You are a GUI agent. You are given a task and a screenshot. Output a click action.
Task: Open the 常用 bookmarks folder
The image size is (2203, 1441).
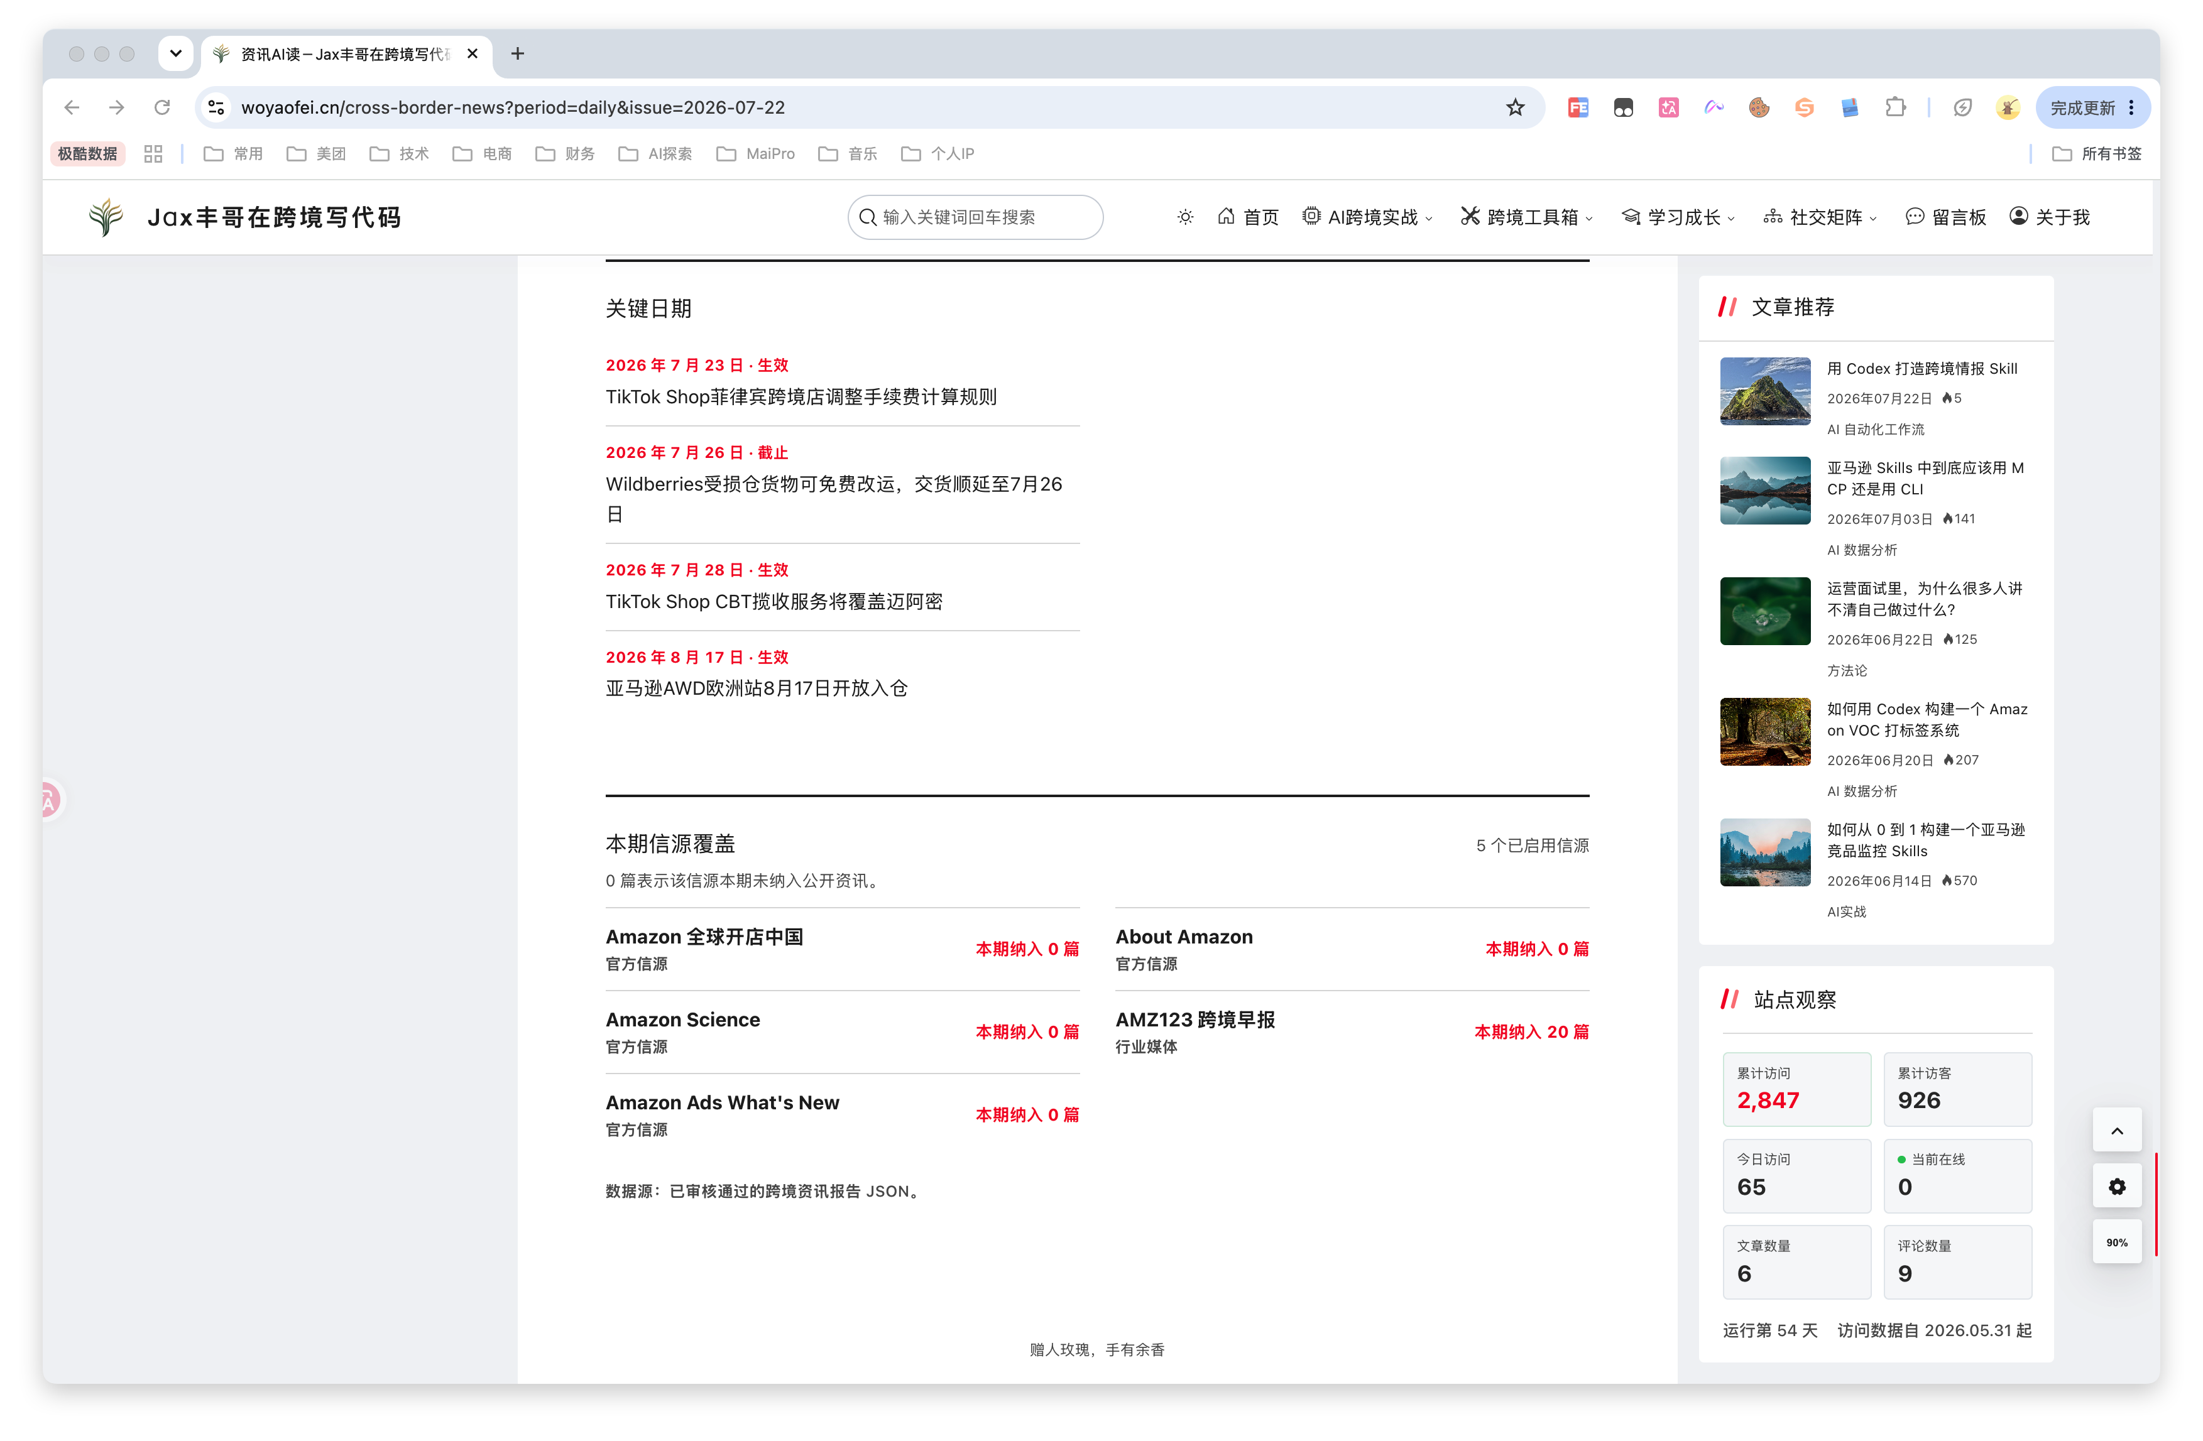click(233, 154)
